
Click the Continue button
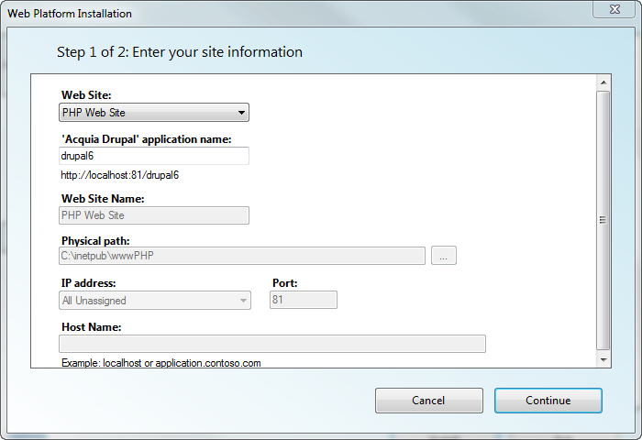(x=548, y=401)
